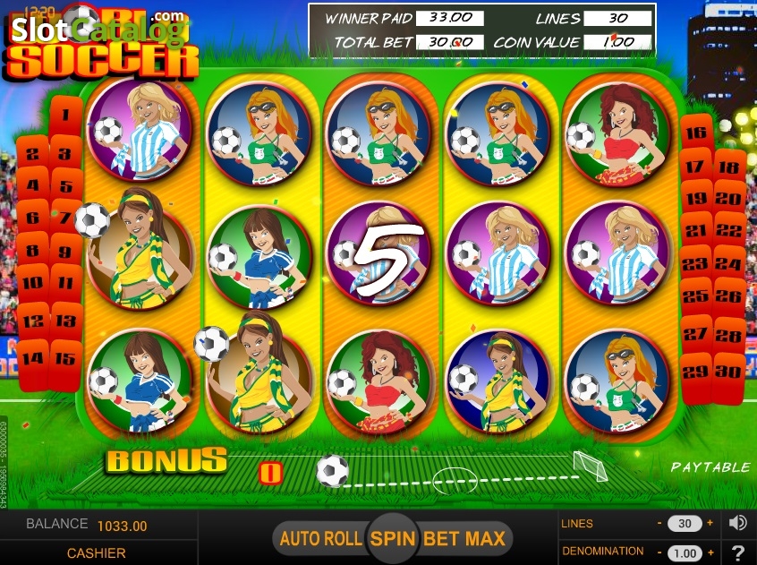The height and width of the screenshot is (565, 757).
Task: Click the denomination value field showing 1.00
Action: click(x=685, y=553)
